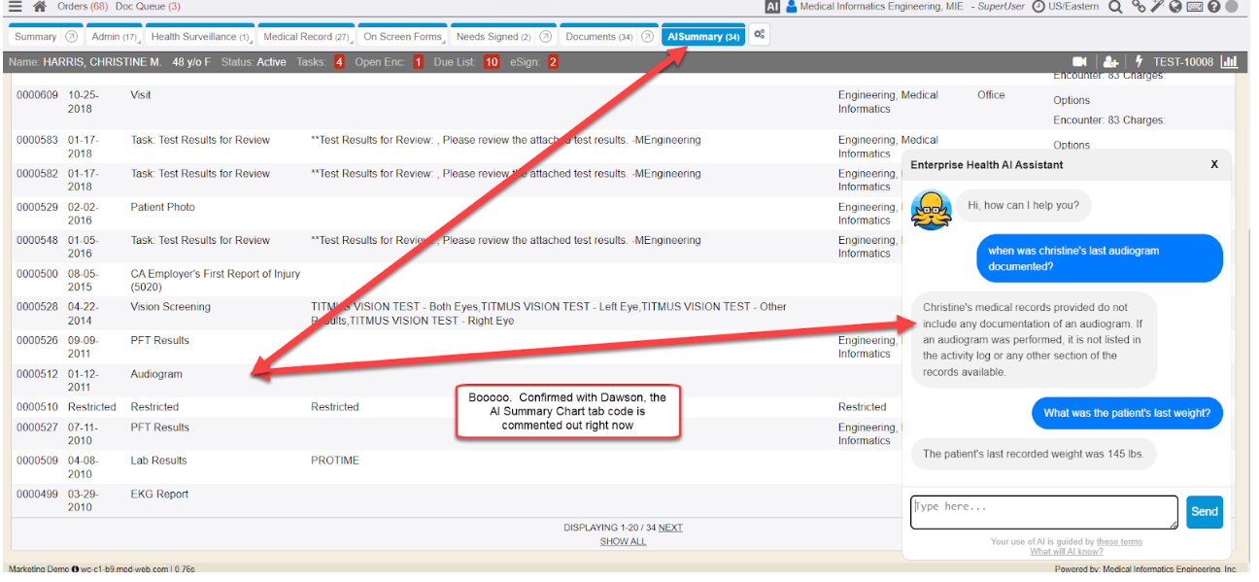Focus the AI chat 'Type here...' field
This screenshot has height=582, width=1259.
tap(1043, 512)
